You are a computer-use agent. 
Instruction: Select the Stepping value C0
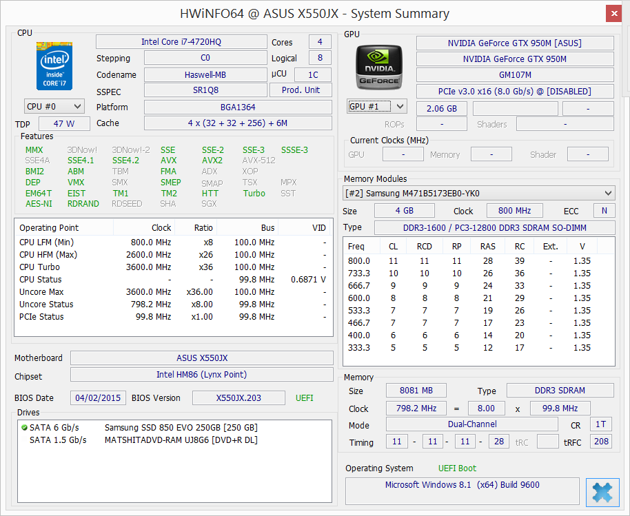point(205,58)
